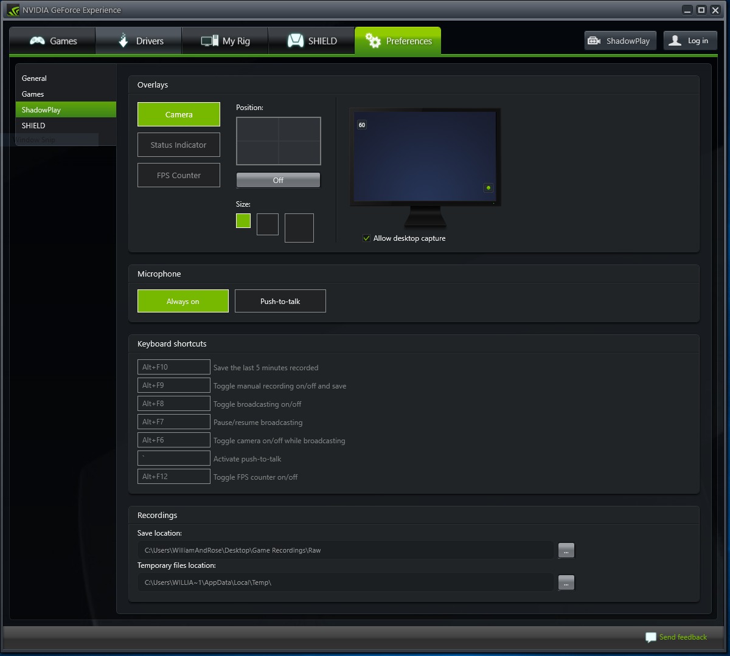Click the green status indicator on preview monitor

pyautogui.click(x=488, y=188)
